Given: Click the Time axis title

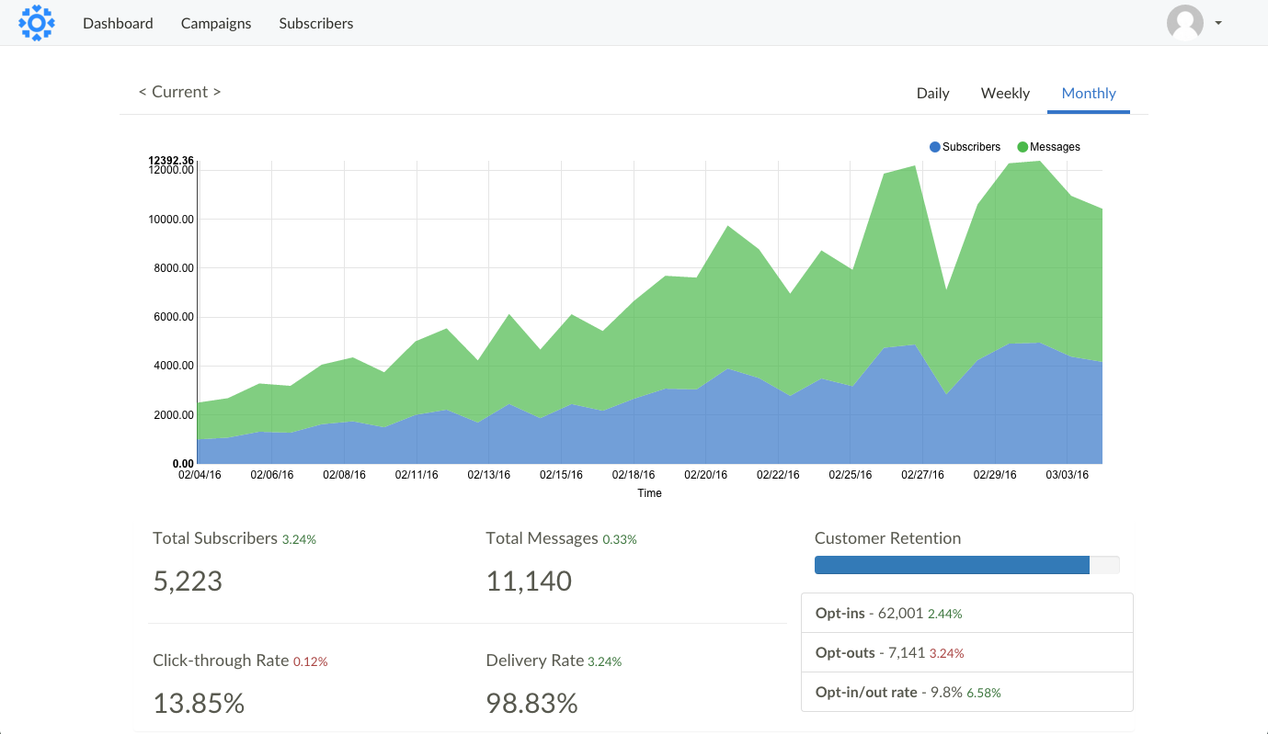Looking at the screenshot, I should (650, 493).
